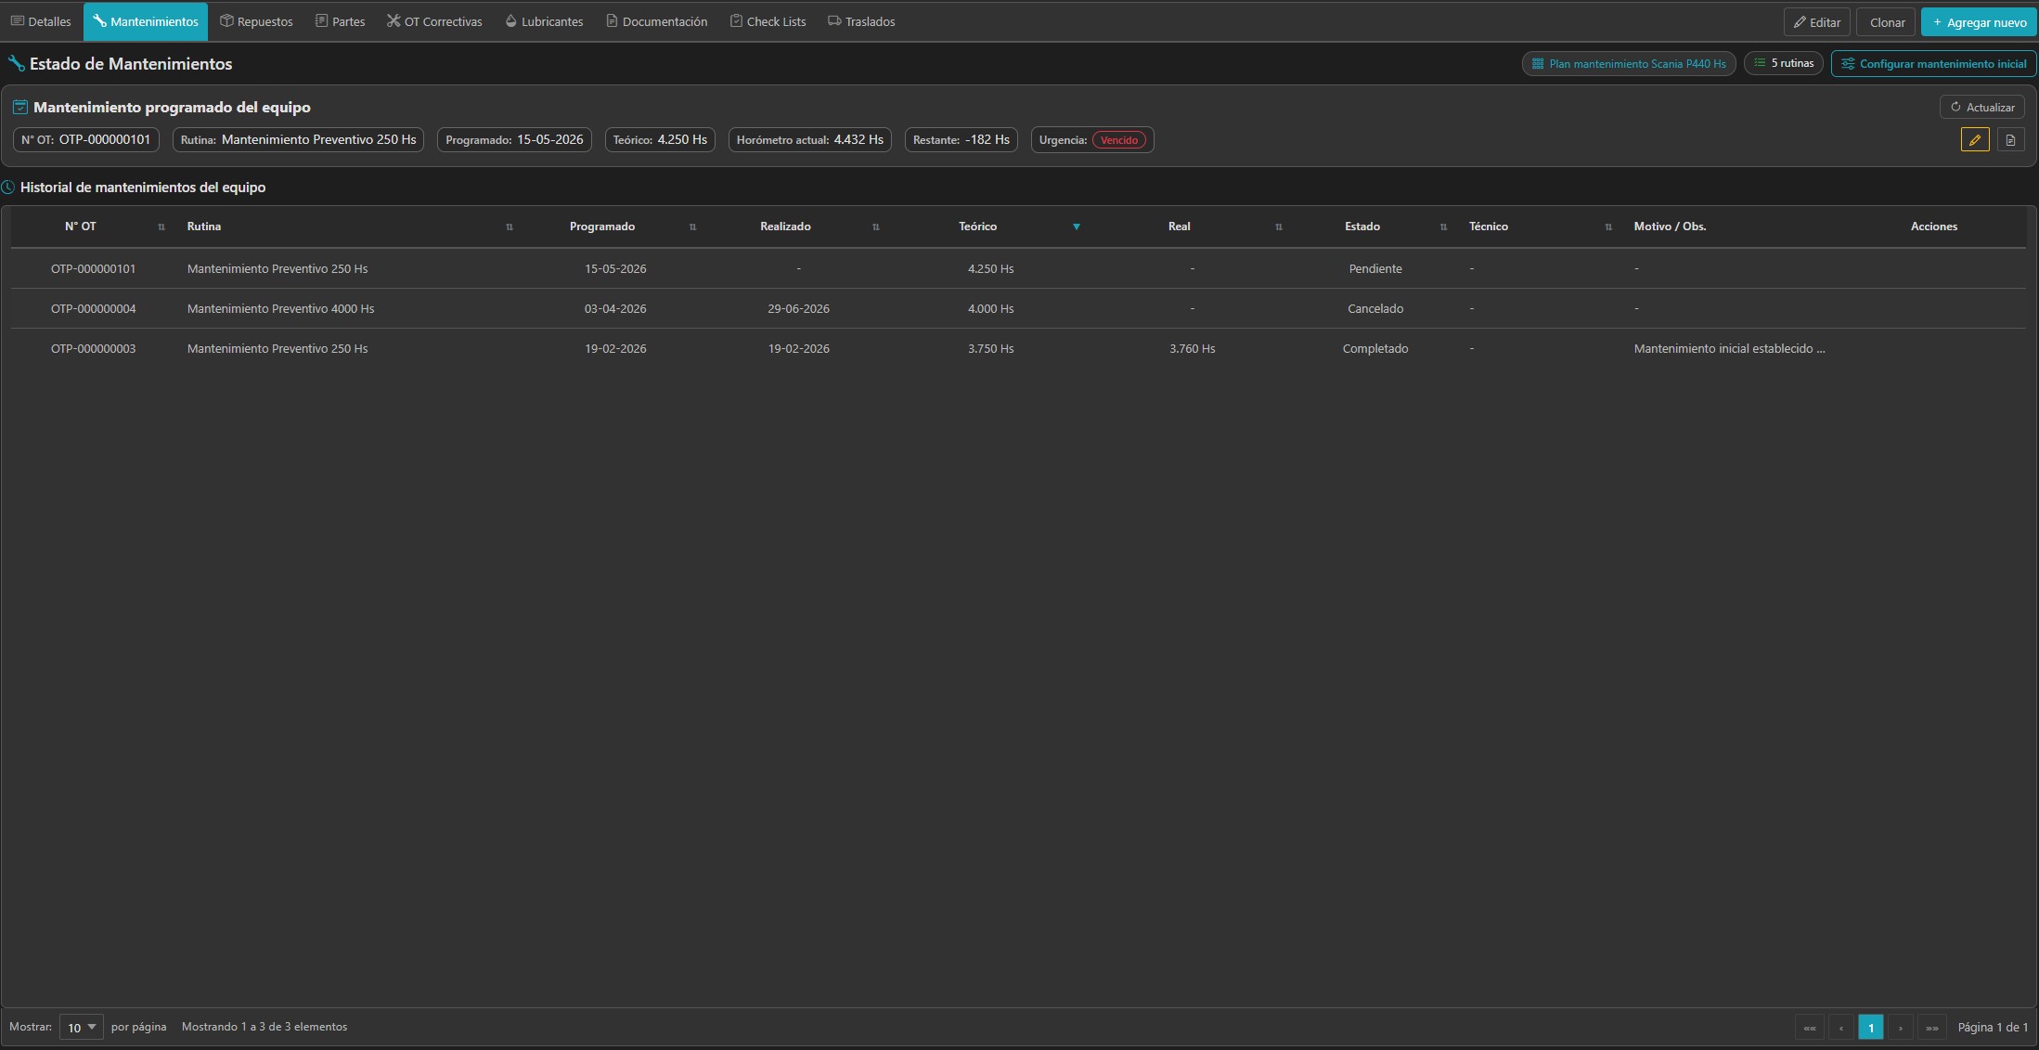Toggle Teórico descending sort arrow

coord(1077,227)
